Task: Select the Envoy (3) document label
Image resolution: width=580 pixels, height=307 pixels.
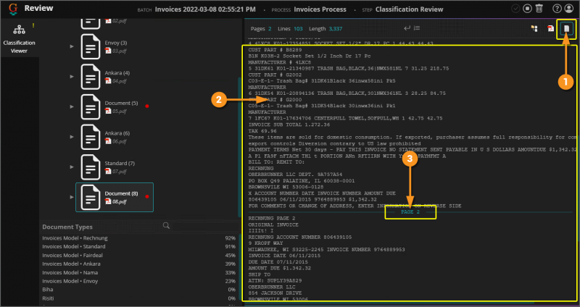Action: click(x=116, y=43)
